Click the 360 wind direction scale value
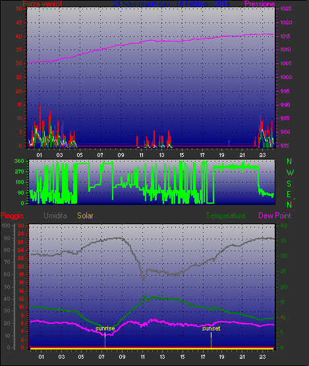 click(19, 161)
